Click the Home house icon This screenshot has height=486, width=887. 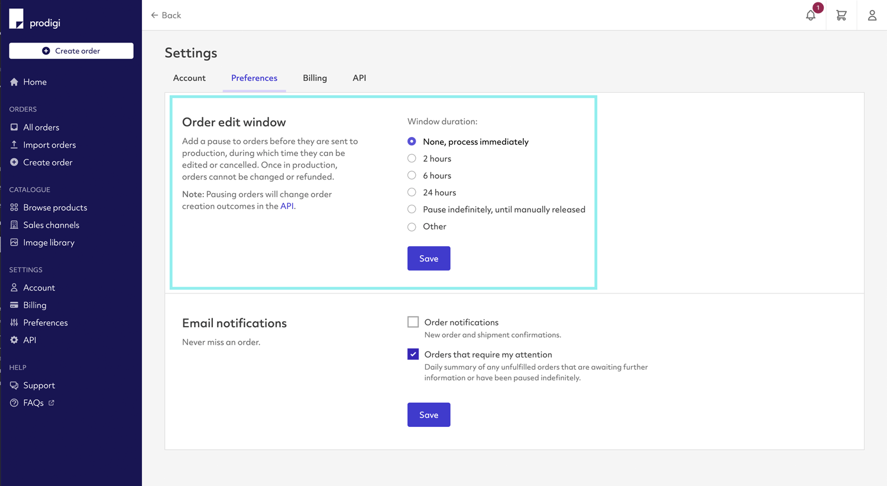[14, 82]
